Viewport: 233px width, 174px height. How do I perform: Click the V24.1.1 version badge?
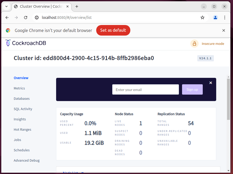(x=206, y=58)
